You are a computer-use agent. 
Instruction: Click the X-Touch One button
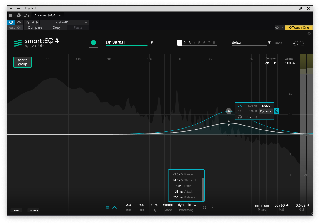point(299,27)
